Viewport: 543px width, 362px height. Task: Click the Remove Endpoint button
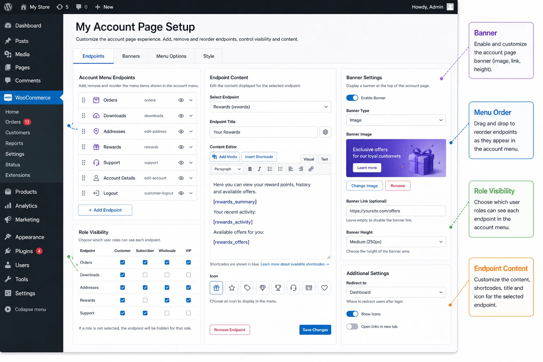(x=230, y=330)
